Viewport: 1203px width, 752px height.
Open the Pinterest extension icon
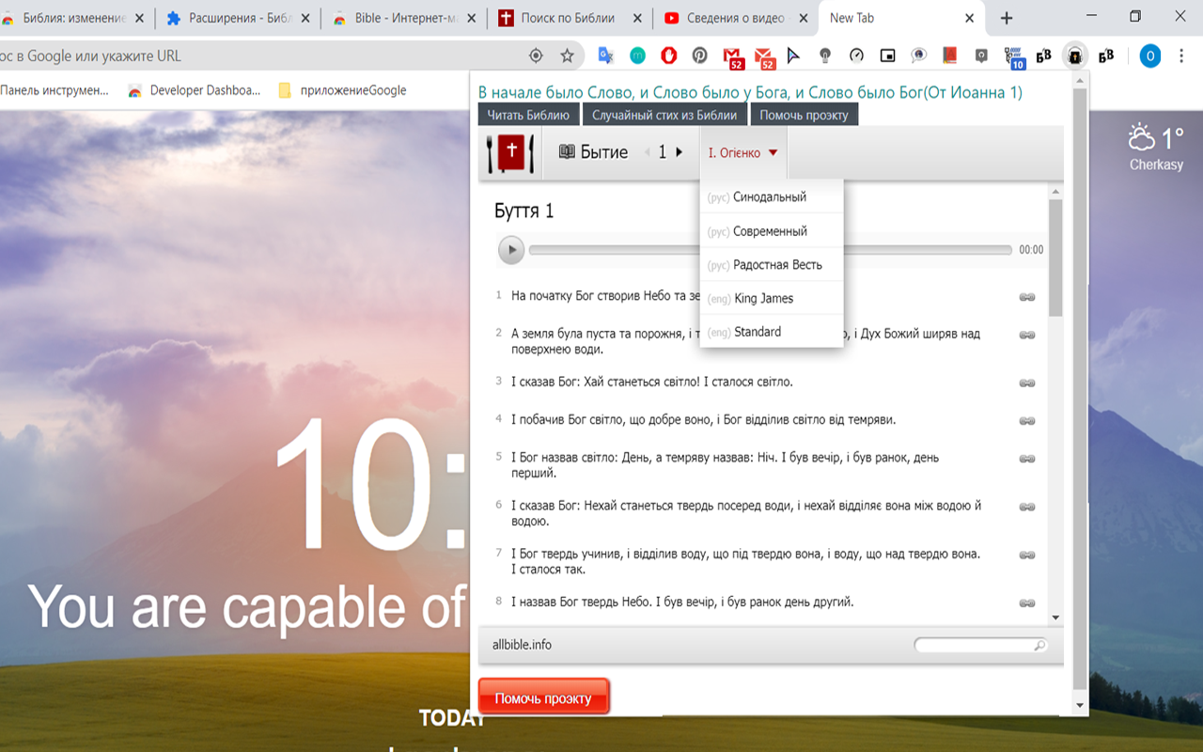(700, 55)
